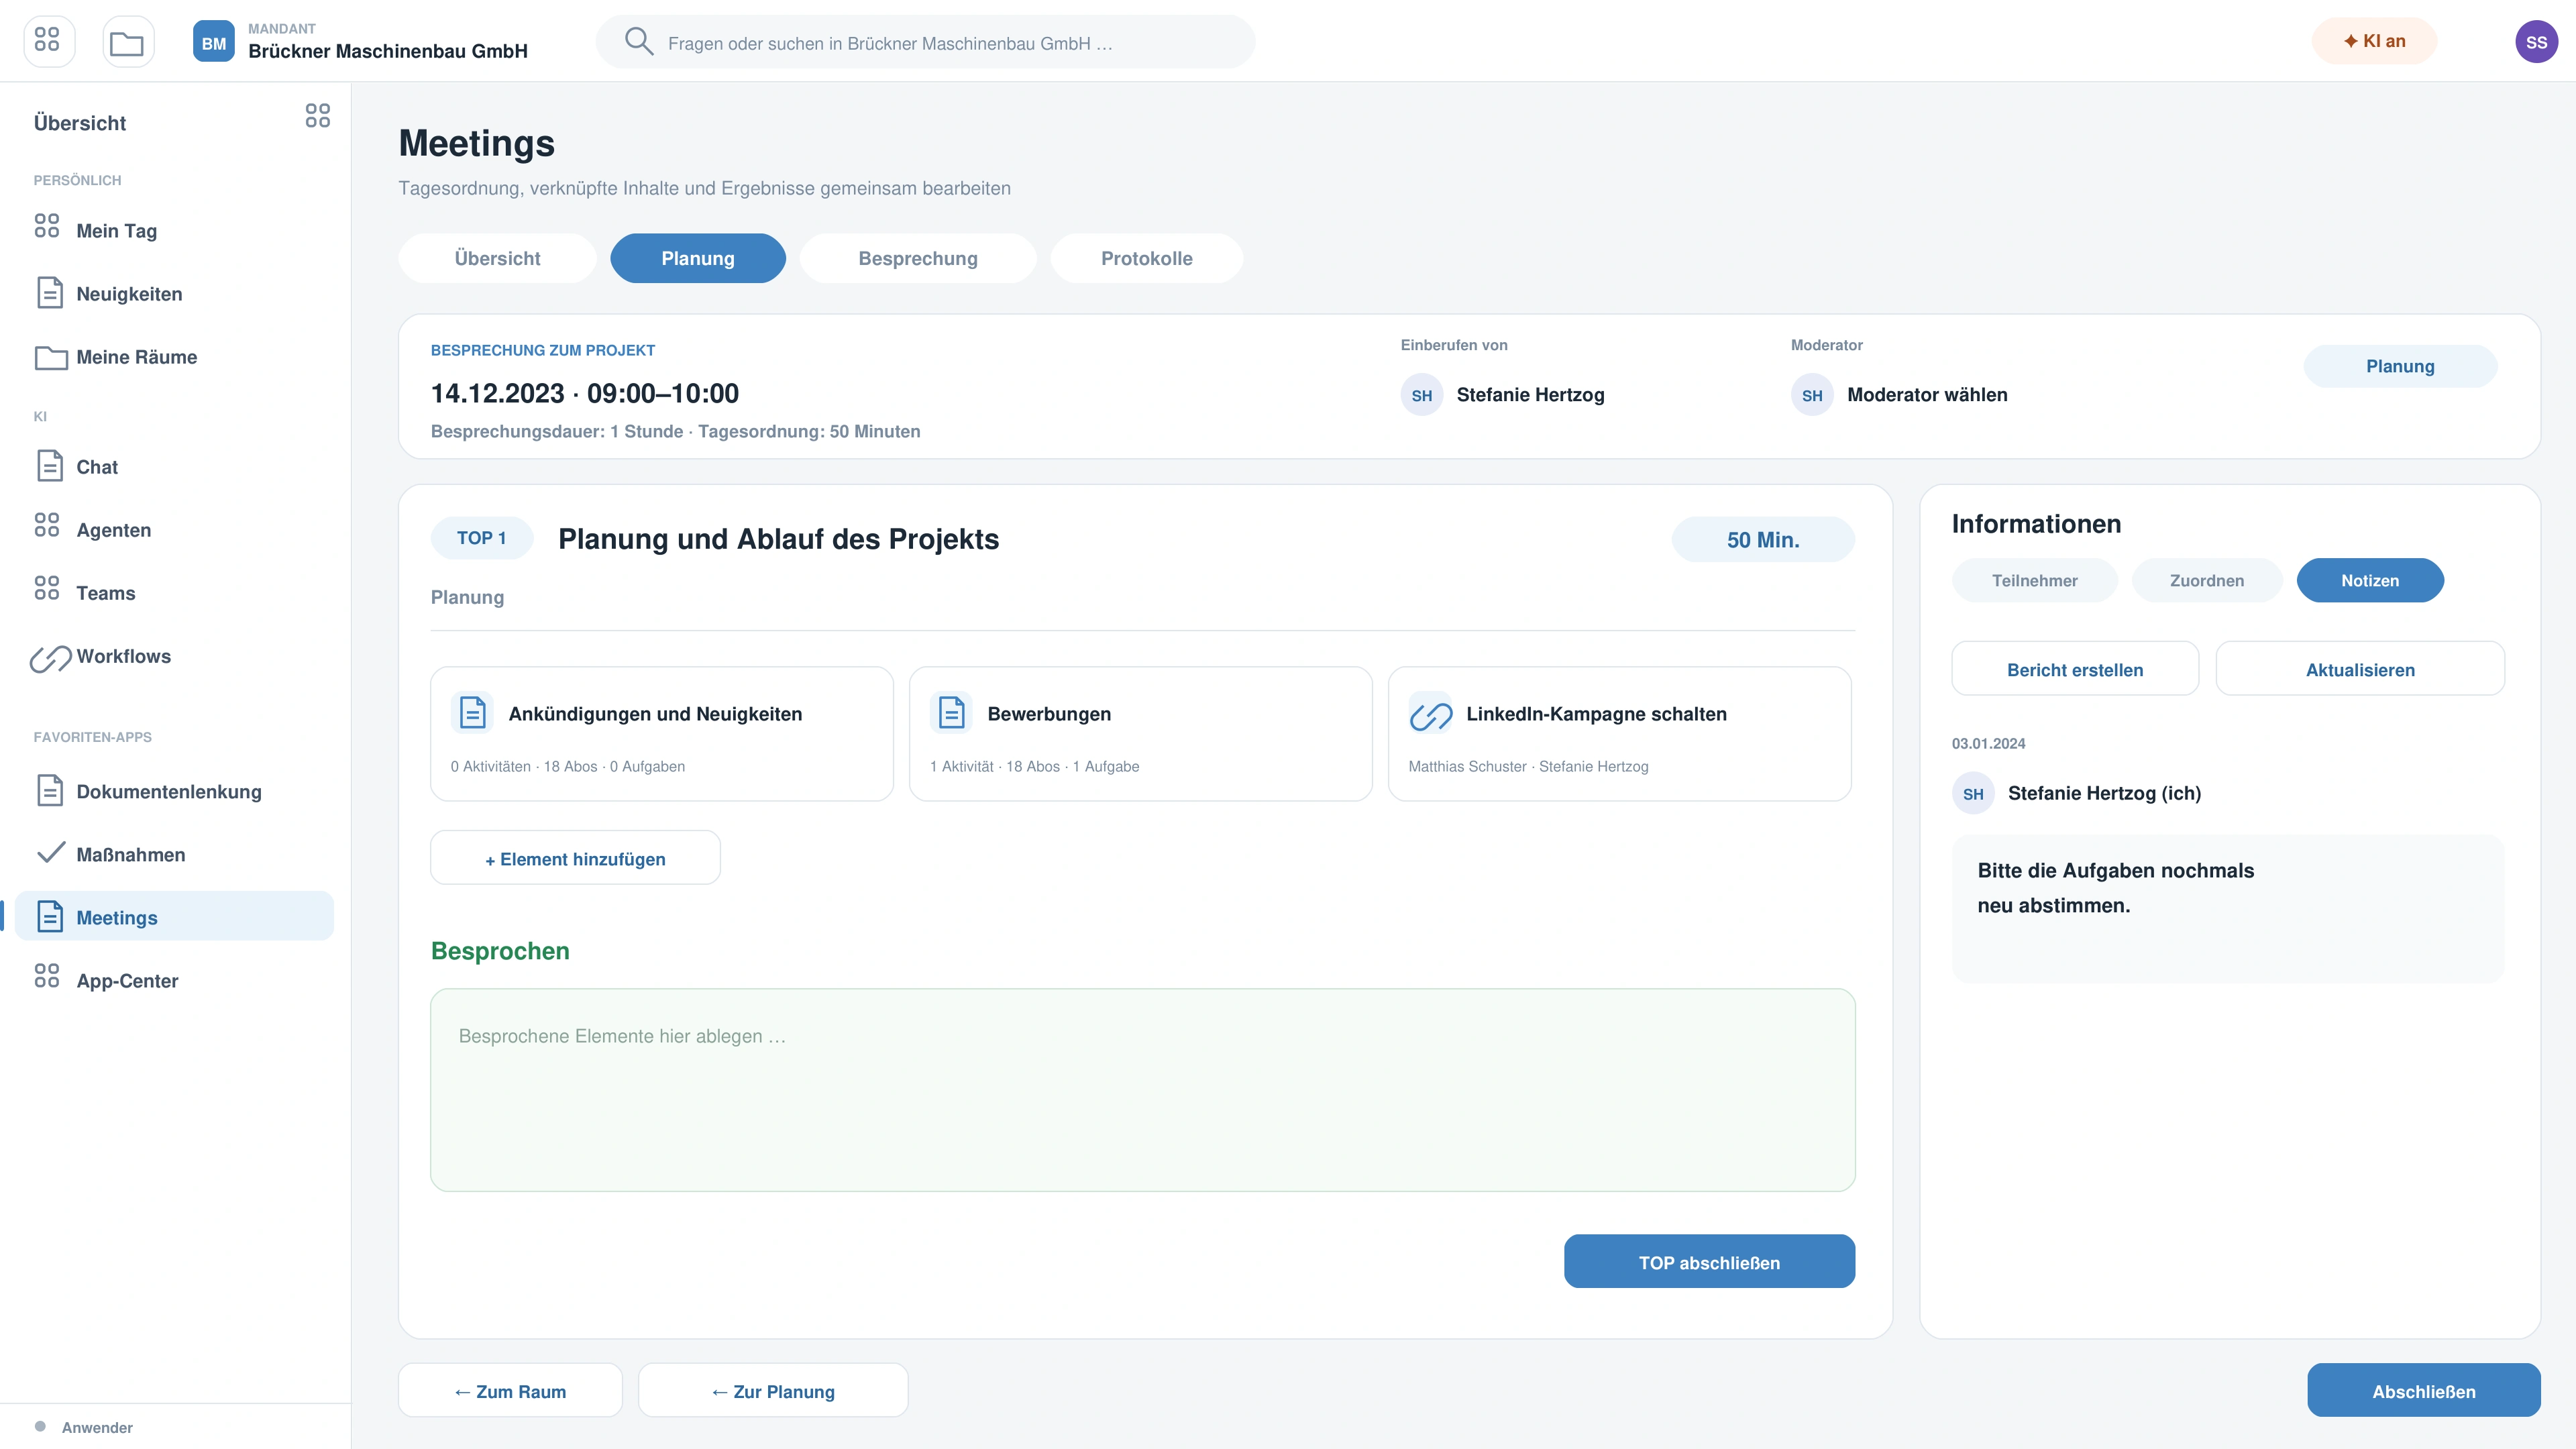Click the Teams sidebar icon
This screenshot has width=2576, height=1449.
point(47,588)
